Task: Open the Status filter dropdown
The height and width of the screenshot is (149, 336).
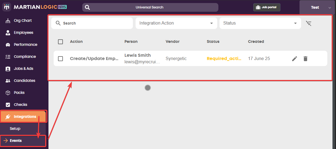Action: (260, 23)
